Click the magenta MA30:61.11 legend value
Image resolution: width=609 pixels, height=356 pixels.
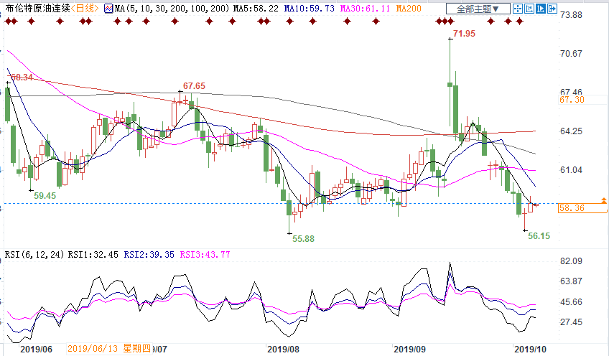coord(365,9)
